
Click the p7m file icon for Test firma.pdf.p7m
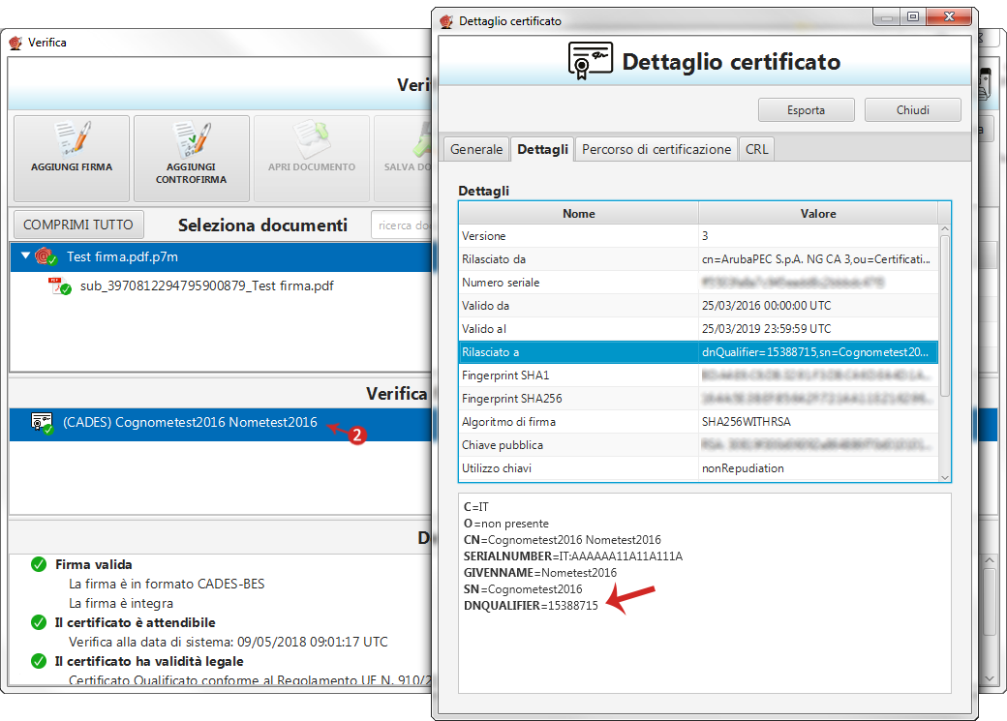pos(46,256)
